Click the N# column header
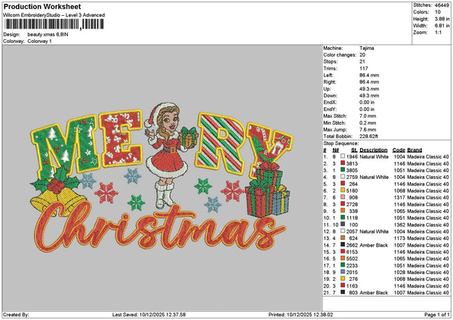 [335, 150]
